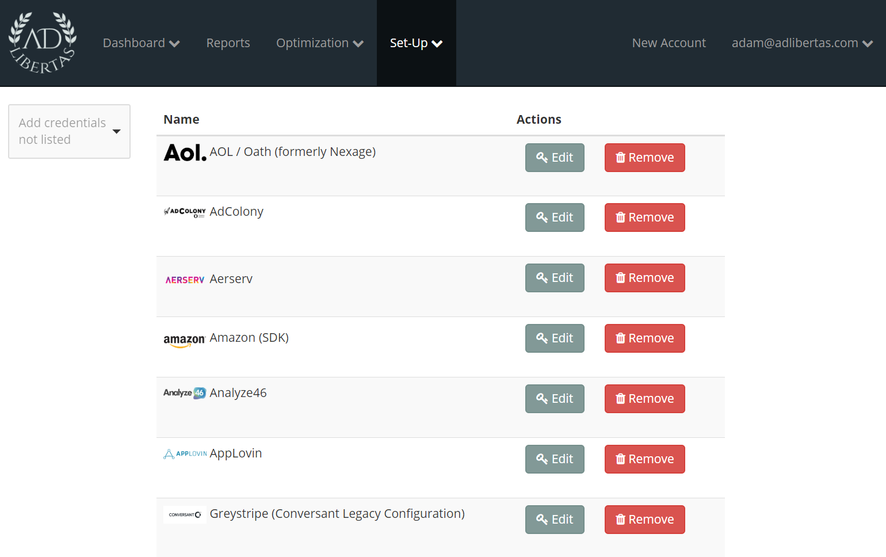Open the Set-Up menu

pos(416,43)
